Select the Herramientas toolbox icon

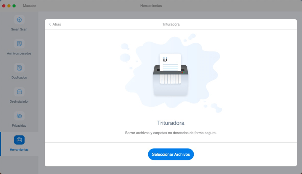[19, 140]
